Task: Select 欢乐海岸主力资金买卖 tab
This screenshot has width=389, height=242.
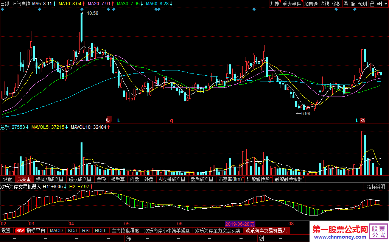Action: (218, 231)
